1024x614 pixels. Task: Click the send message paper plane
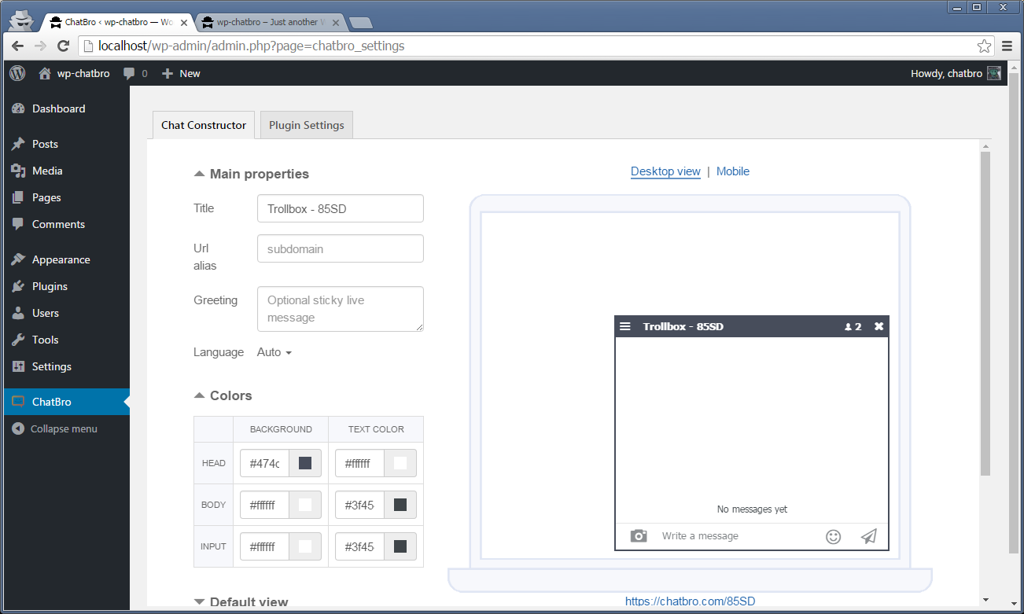tap(868, 536)
